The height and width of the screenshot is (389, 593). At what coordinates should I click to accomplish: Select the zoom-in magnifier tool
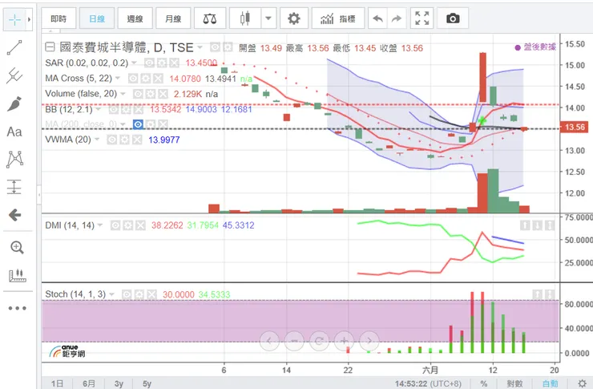17,248
